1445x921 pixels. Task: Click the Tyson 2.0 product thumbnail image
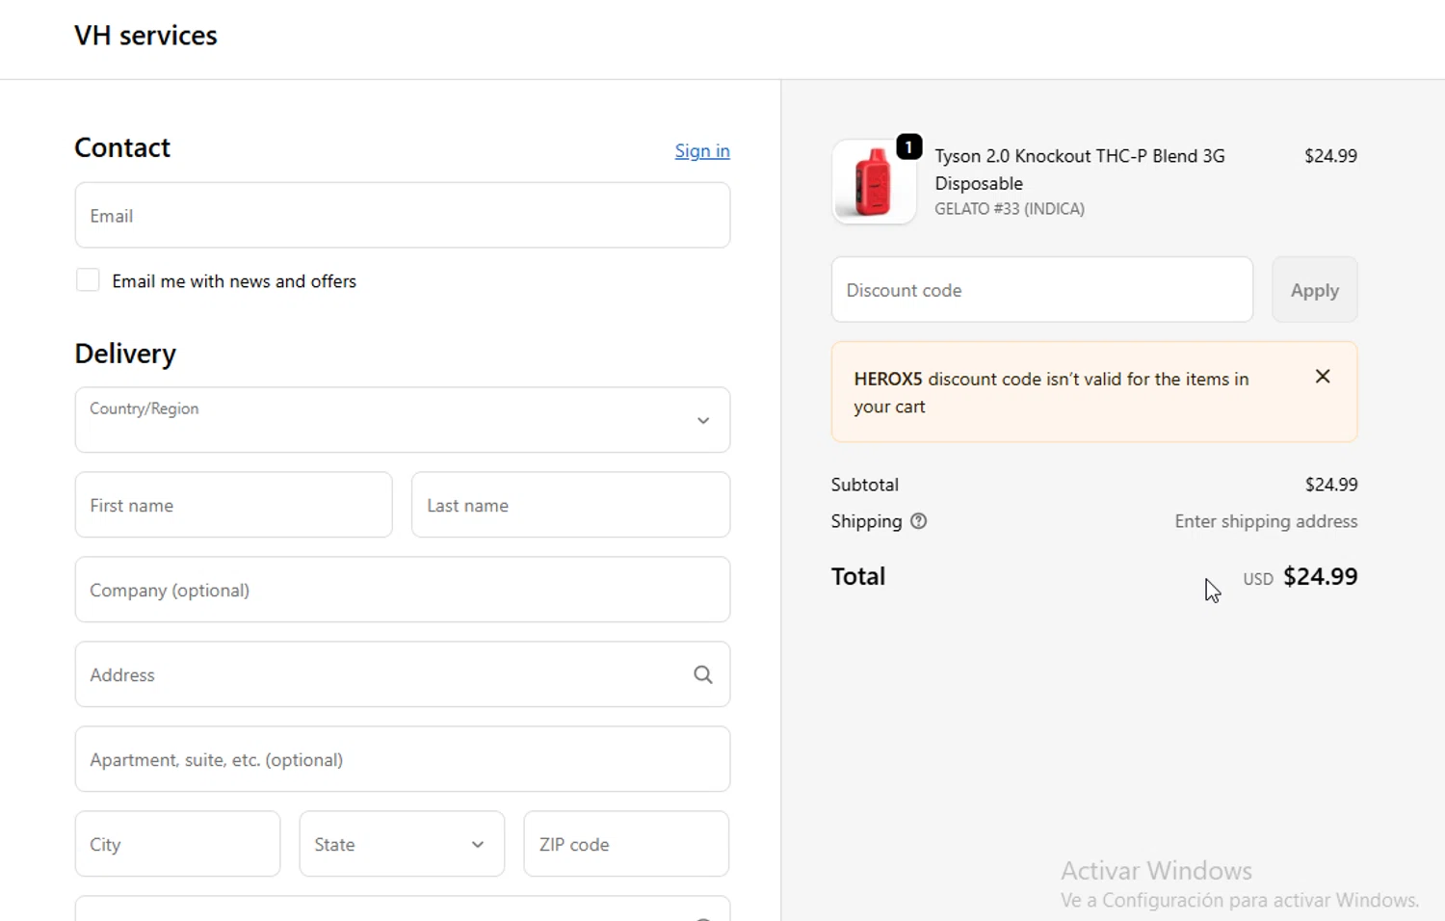873,183
